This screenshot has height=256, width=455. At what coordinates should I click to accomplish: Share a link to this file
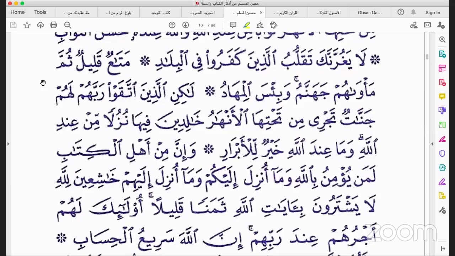point(413,25)
